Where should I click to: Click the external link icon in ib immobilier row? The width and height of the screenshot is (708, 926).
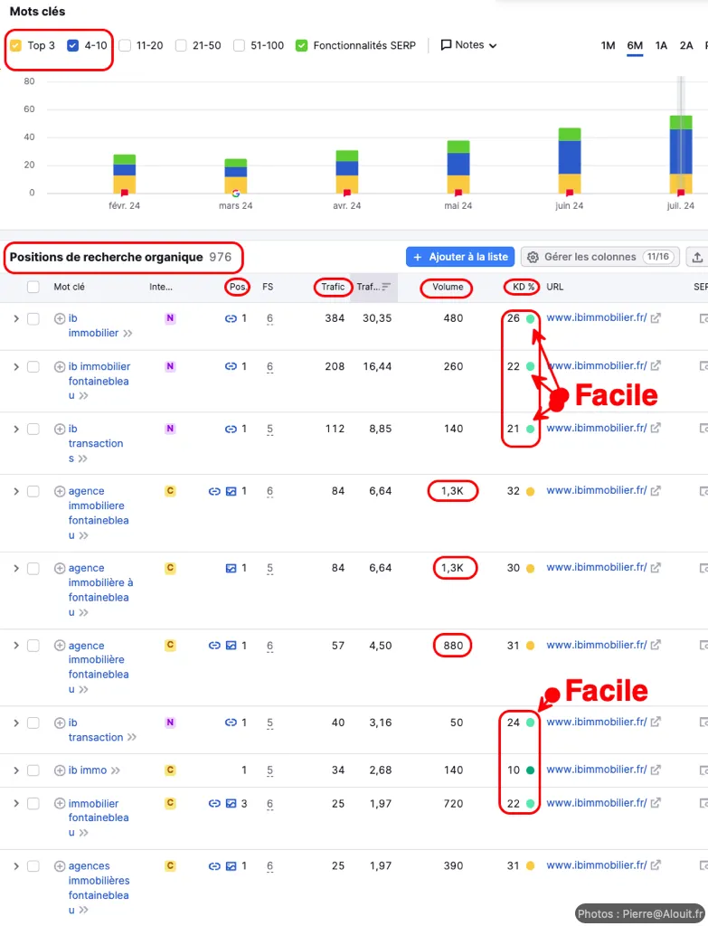[656, 318]
